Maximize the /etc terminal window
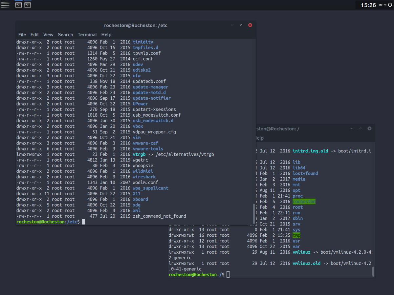394x295 pixels. click(x=241, y=25)
